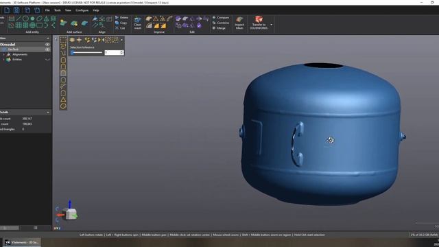
Task: Click the save session disk icon
Action: point(16,10)
